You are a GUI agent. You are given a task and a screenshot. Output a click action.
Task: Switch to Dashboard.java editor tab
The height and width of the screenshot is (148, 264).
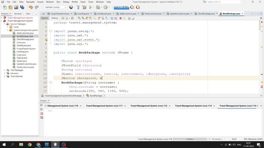(104, 14)
